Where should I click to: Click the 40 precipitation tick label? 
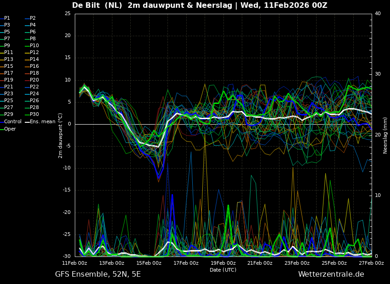point(378,13)
